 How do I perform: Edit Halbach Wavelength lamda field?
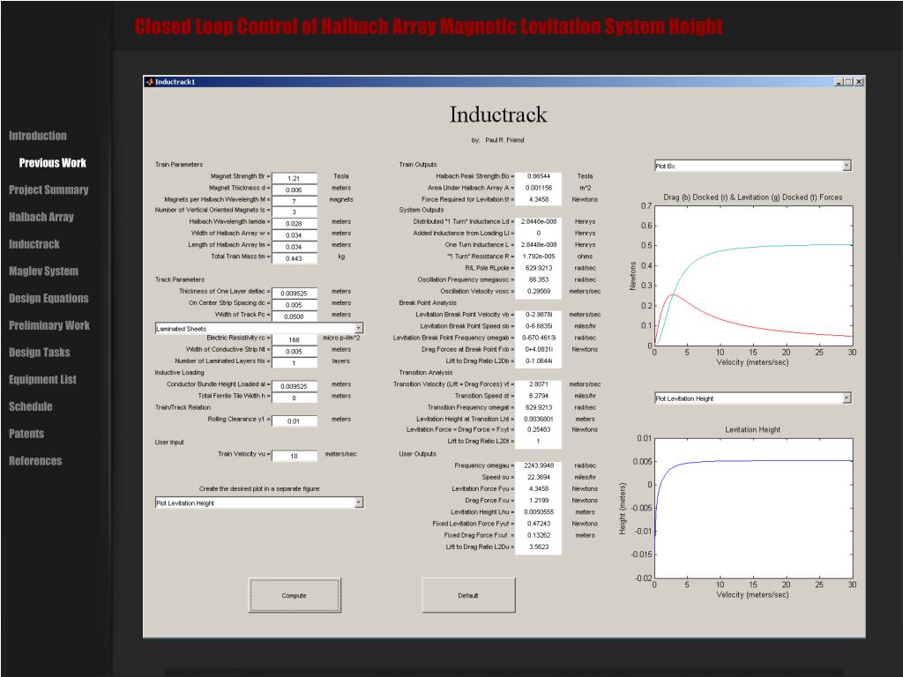(x=295, y=223)
